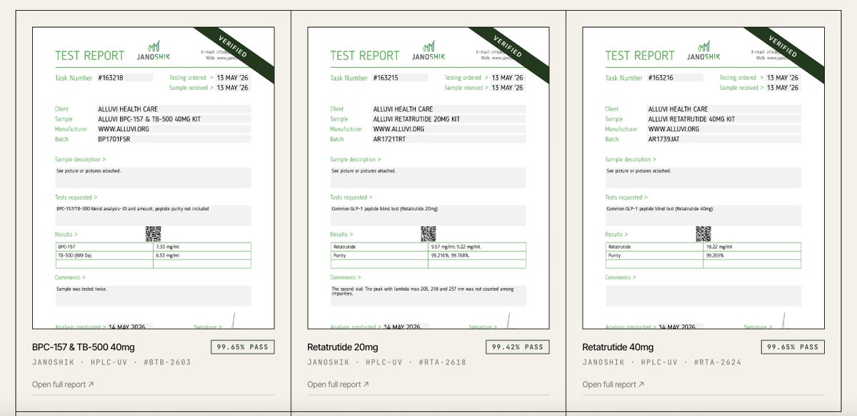This screenshot has width=857, height=416.
Task: Click the 'JANOSHIK · HPLC-UV · #RTA-2624' line
Action: tap(661, 362)
